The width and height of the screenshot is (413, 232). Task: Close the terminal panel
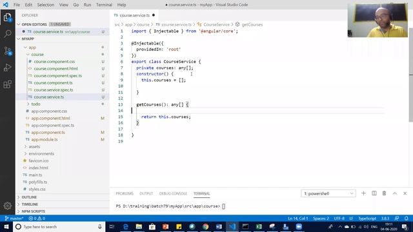[405, 193]
